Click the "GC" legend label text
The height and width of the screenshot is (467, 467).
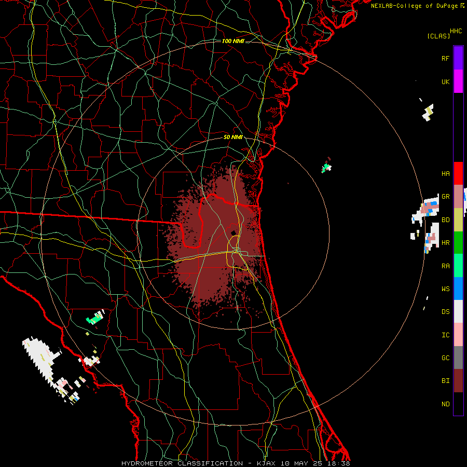coord(445,358)
